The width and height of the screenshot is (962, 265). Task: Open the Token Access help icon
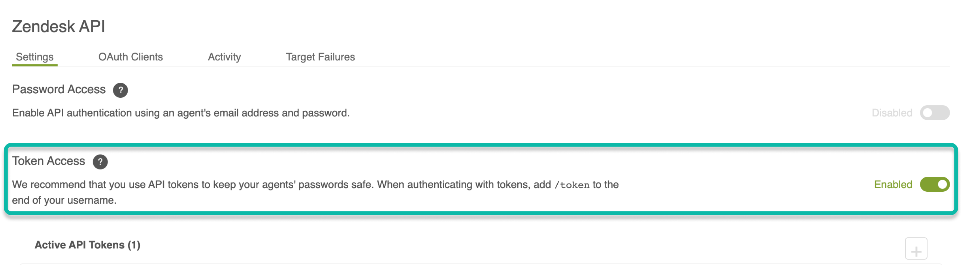tap(100, 162)
